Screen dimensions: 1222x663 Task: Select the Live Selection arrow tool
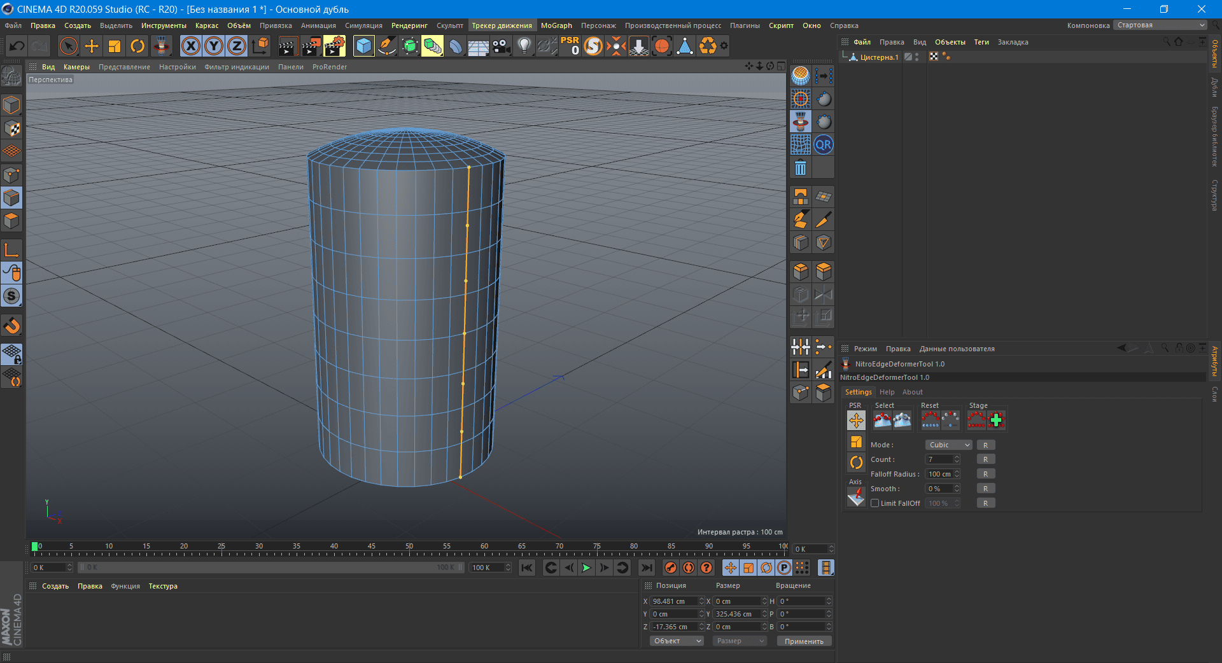click(x=68, y=46)
